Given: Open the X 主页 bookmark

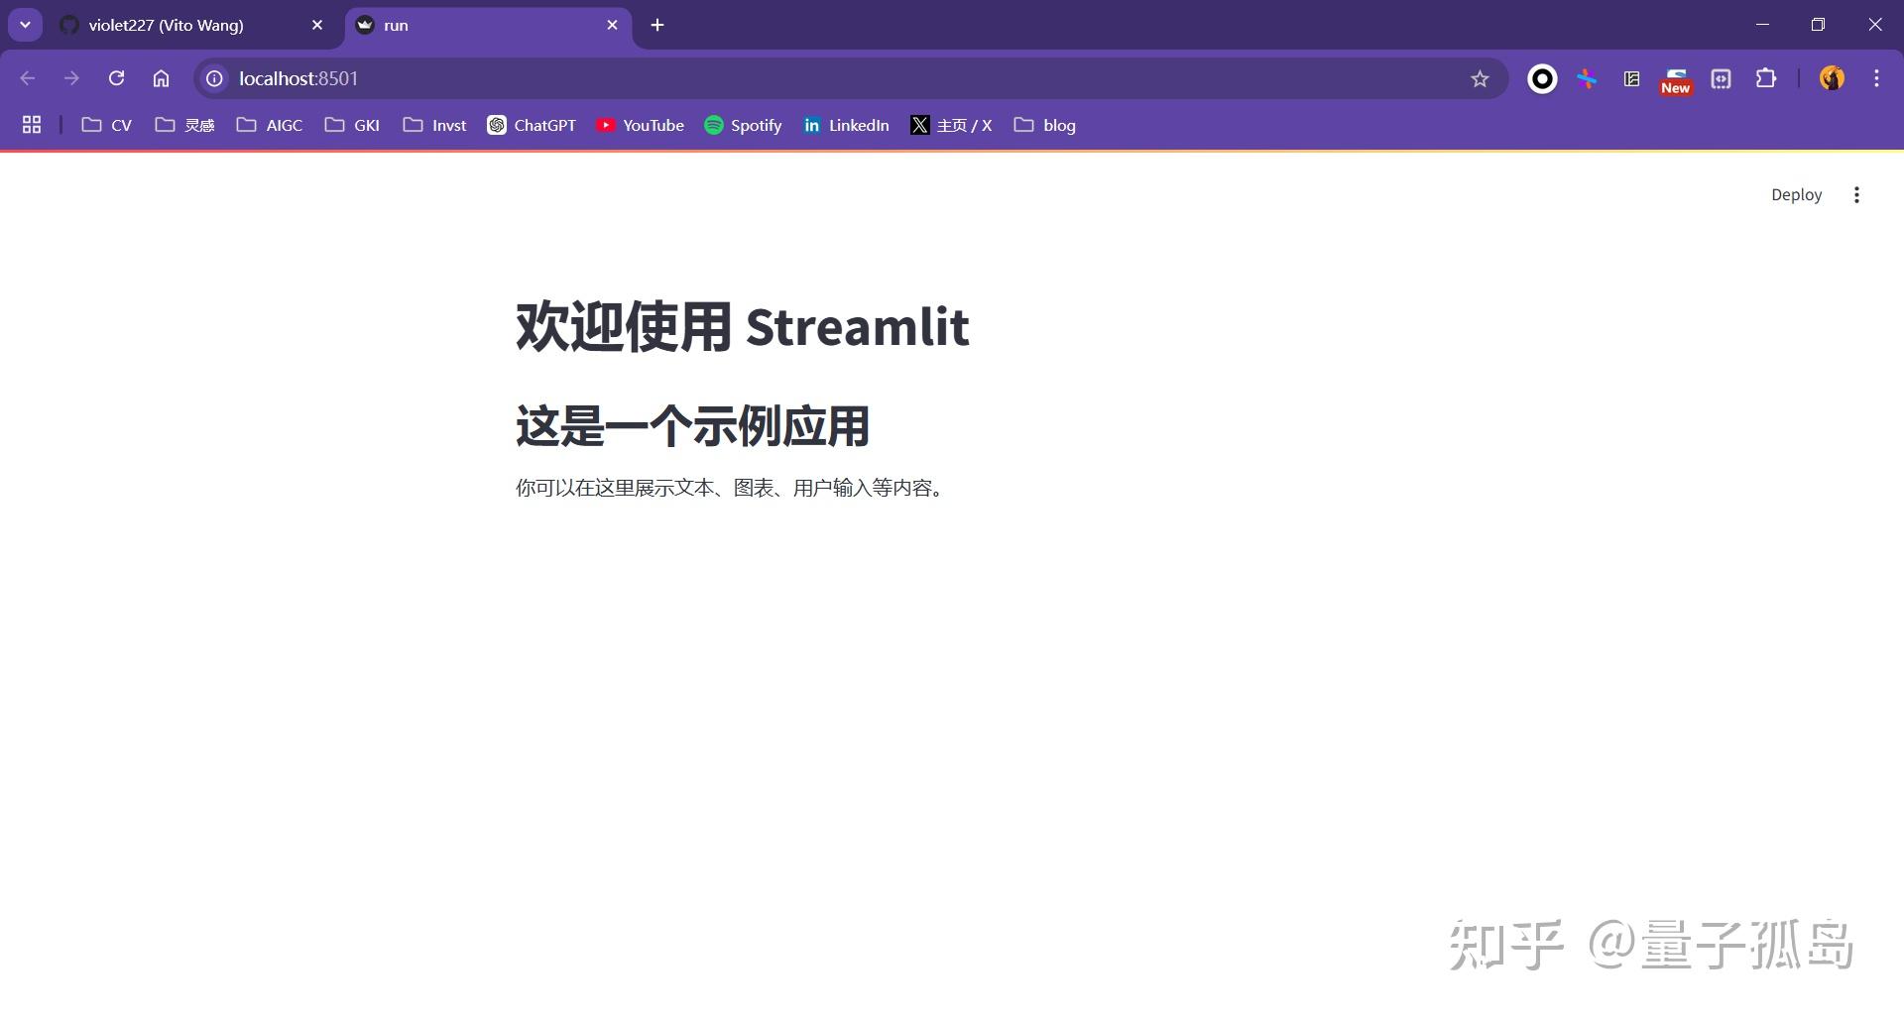Looking at the screenshot, I should tap(951, 125).
